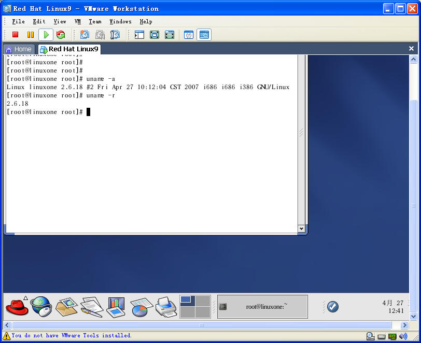Open the Help menu
This screenshot has height=343, width=421.
[x=146, y=21]
